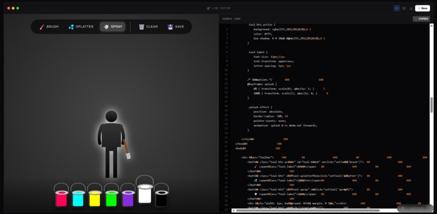The image size is (437, 214).
Task: Select the black paint bucket
Action: [162, 195]
